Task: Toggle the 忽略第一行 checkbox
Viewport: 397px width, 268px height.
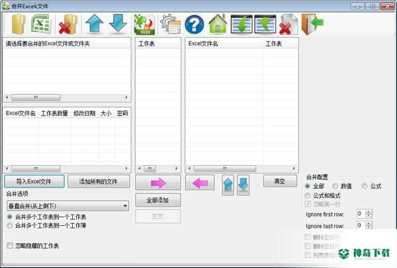Action: (308, 204)
